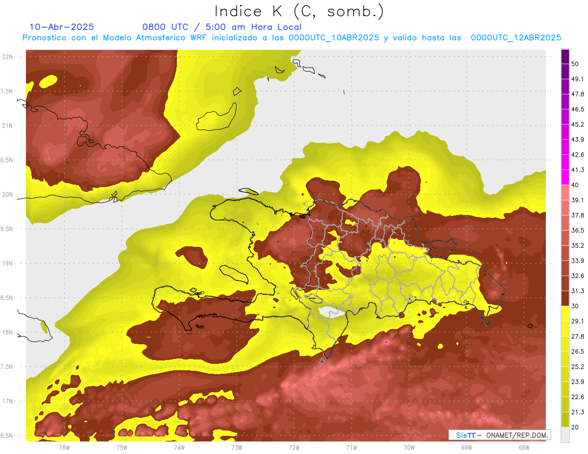This screenshot has height=454, width=588.
Task: Pick the salmon swatch between 39.1 and 40
Action: (x=565, y=192)
